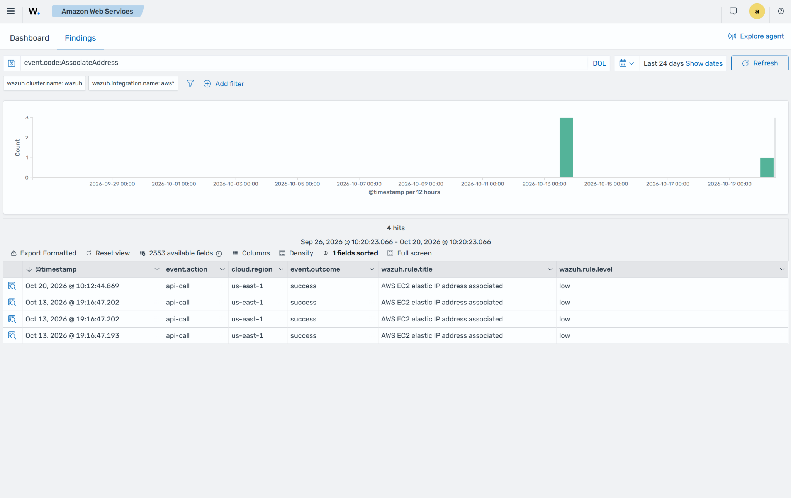The image size is (791, 498).
Task: Enter Full screen table mode
Action: click(x=409, y=253)
